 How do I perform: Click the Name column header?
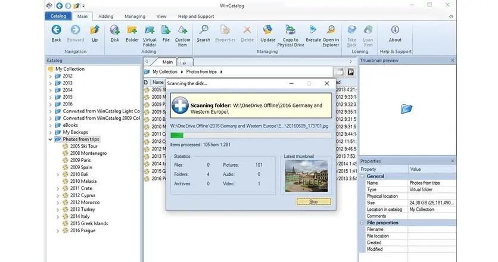[x=158, y=82]
